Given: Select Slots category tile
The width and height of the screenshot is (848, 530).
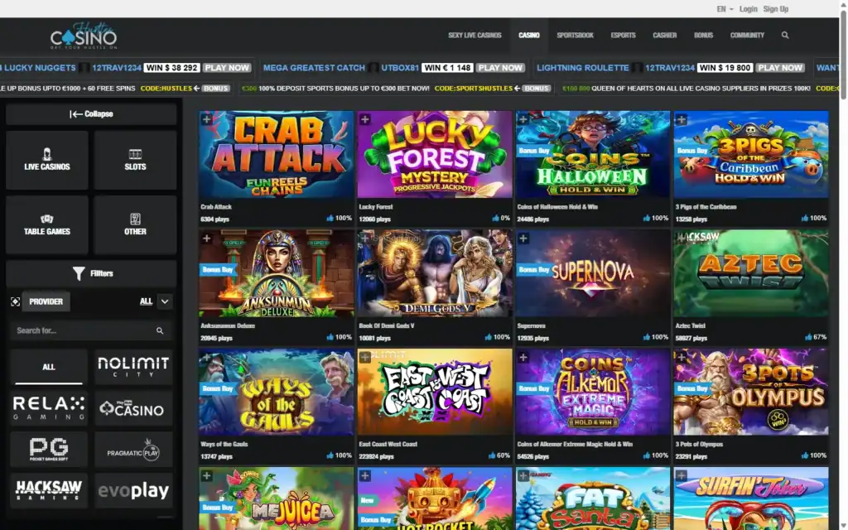Looking at the screenshot, I should click(135, 160).
